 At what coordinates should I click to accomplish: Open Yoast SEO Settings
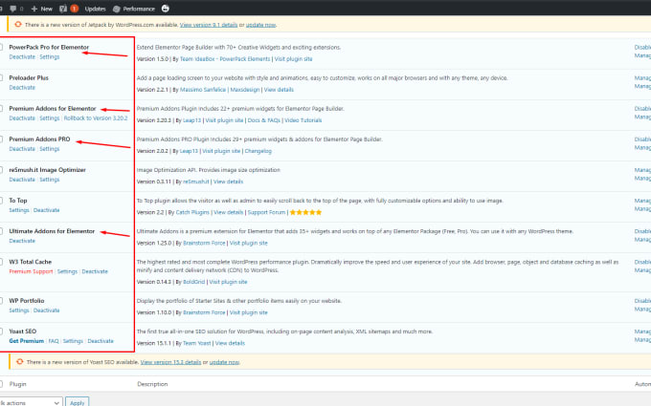click(73, 341)
